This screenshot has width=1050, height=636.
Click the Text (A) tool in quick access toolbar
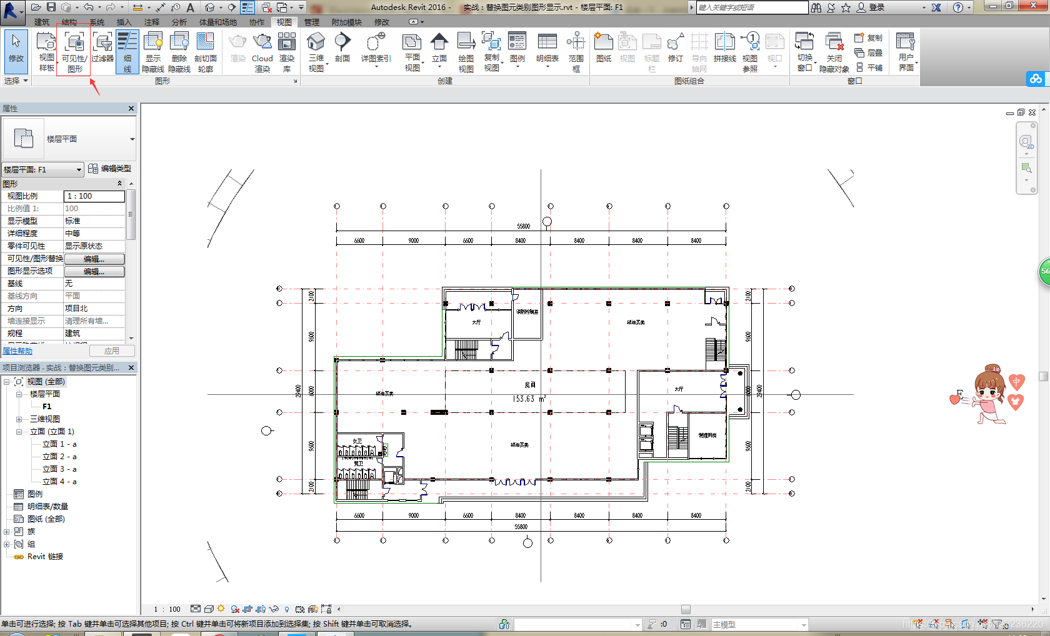click(190, 7)
